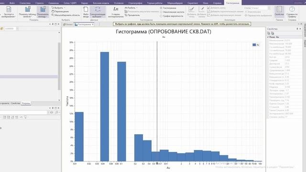
Task: Click second copy icon in Properties panel
Action: tap(273, 33)
